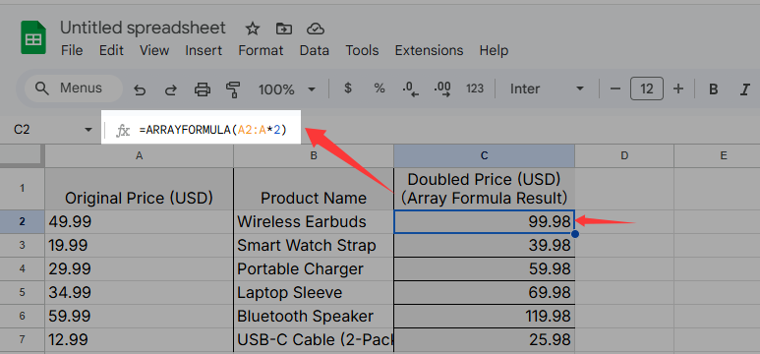760x354 pixels.
Task: Select row 7 header
Action: coord(22,339)
